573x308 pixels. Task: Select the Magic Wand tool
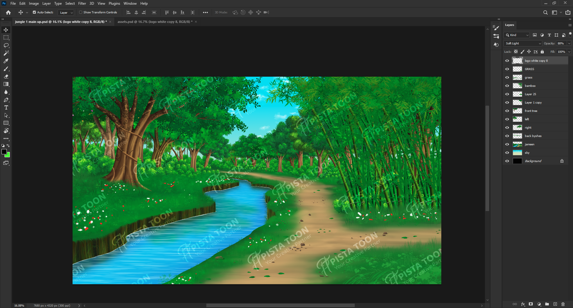click(x=6, y=53)
